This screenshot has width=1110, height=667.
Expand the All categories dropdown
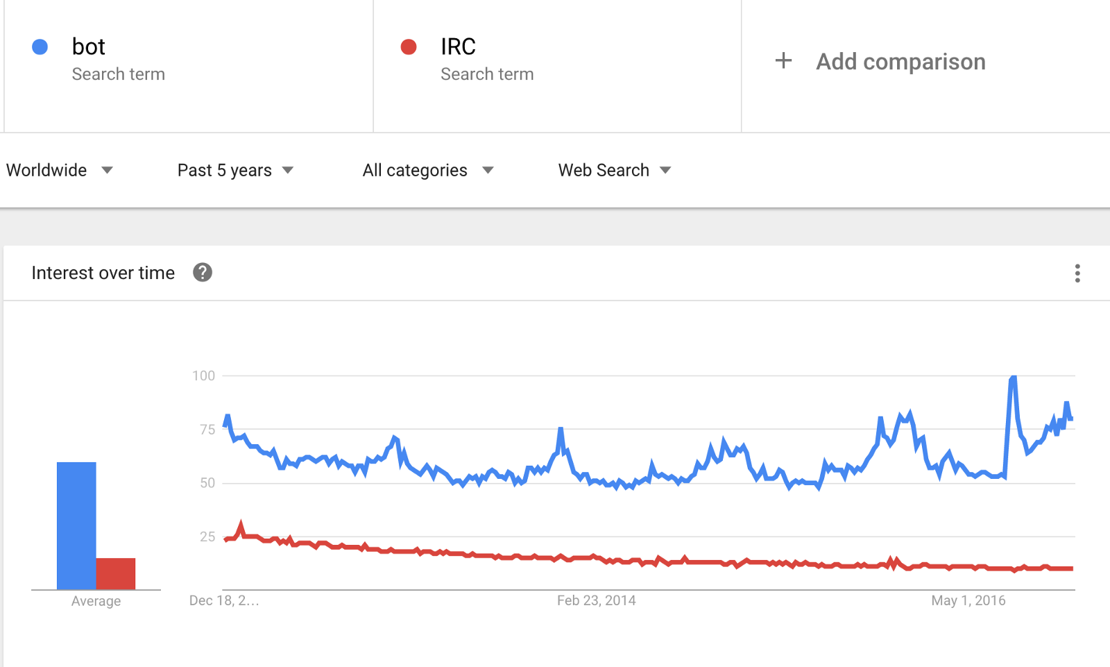click(x=428, y=170)
